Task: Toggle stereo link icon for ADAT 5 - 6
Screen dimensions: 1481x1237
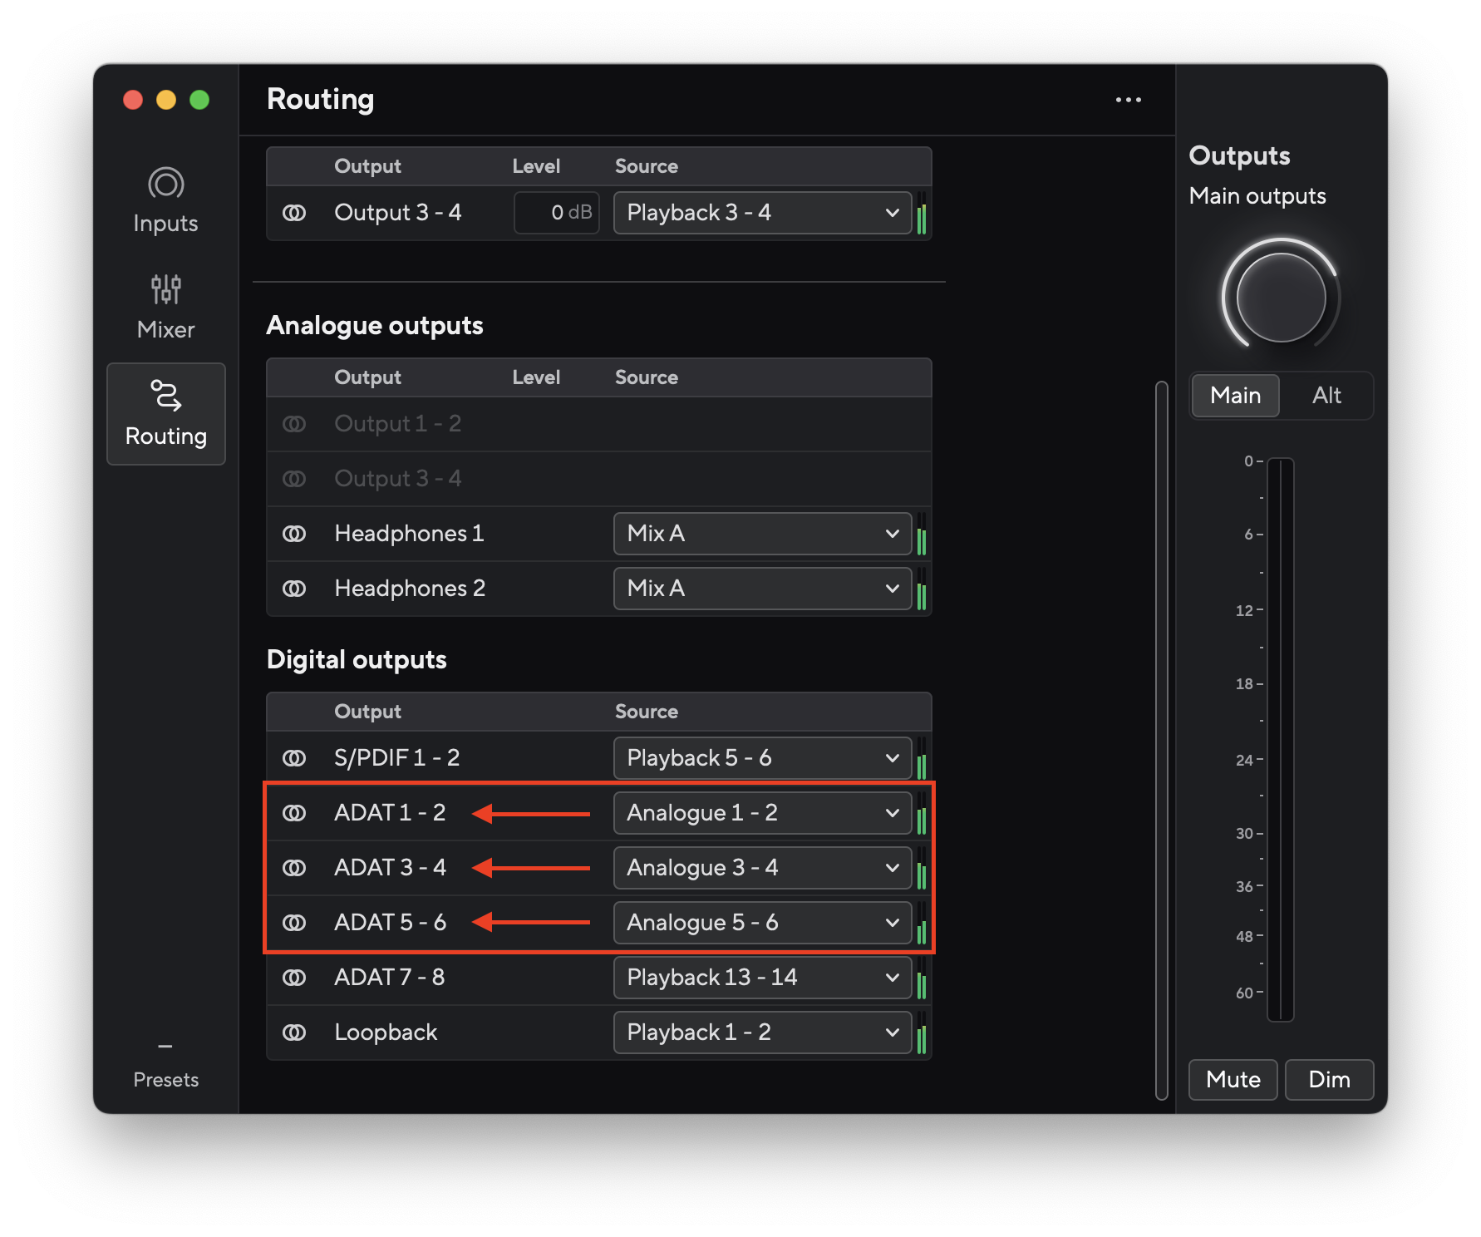Action: pyautogui.click(x=294, y=923)
